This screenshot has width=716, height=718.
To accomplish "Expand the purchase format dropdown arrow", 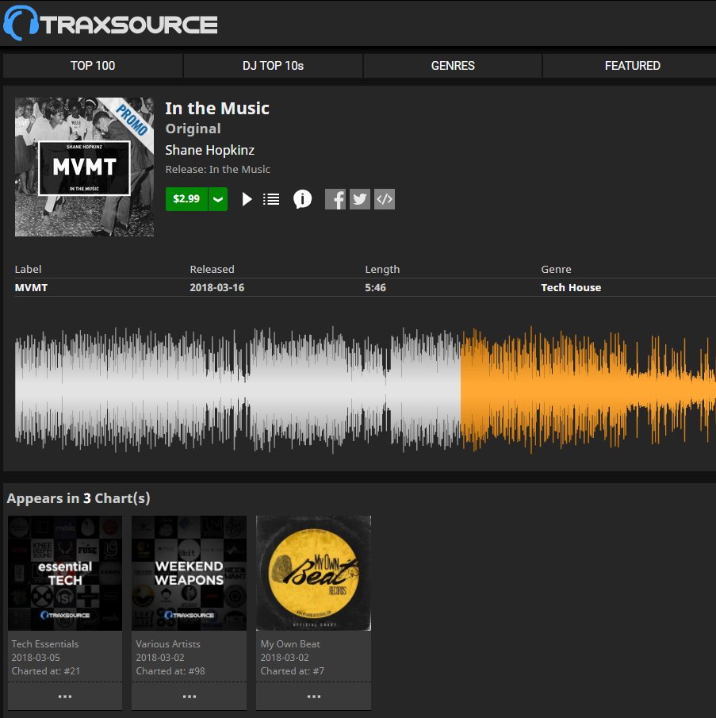I will coord(218,199).
